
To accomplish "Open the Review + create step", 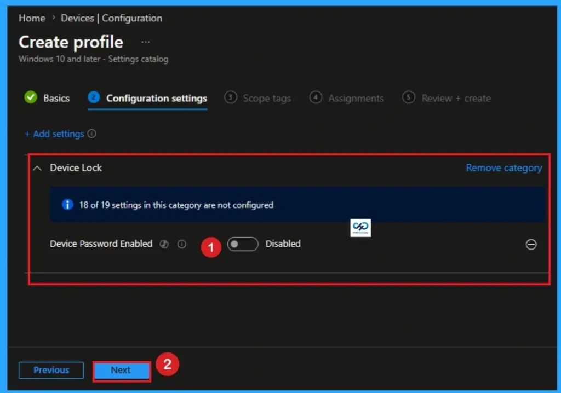I will click(x=446, y=98).
